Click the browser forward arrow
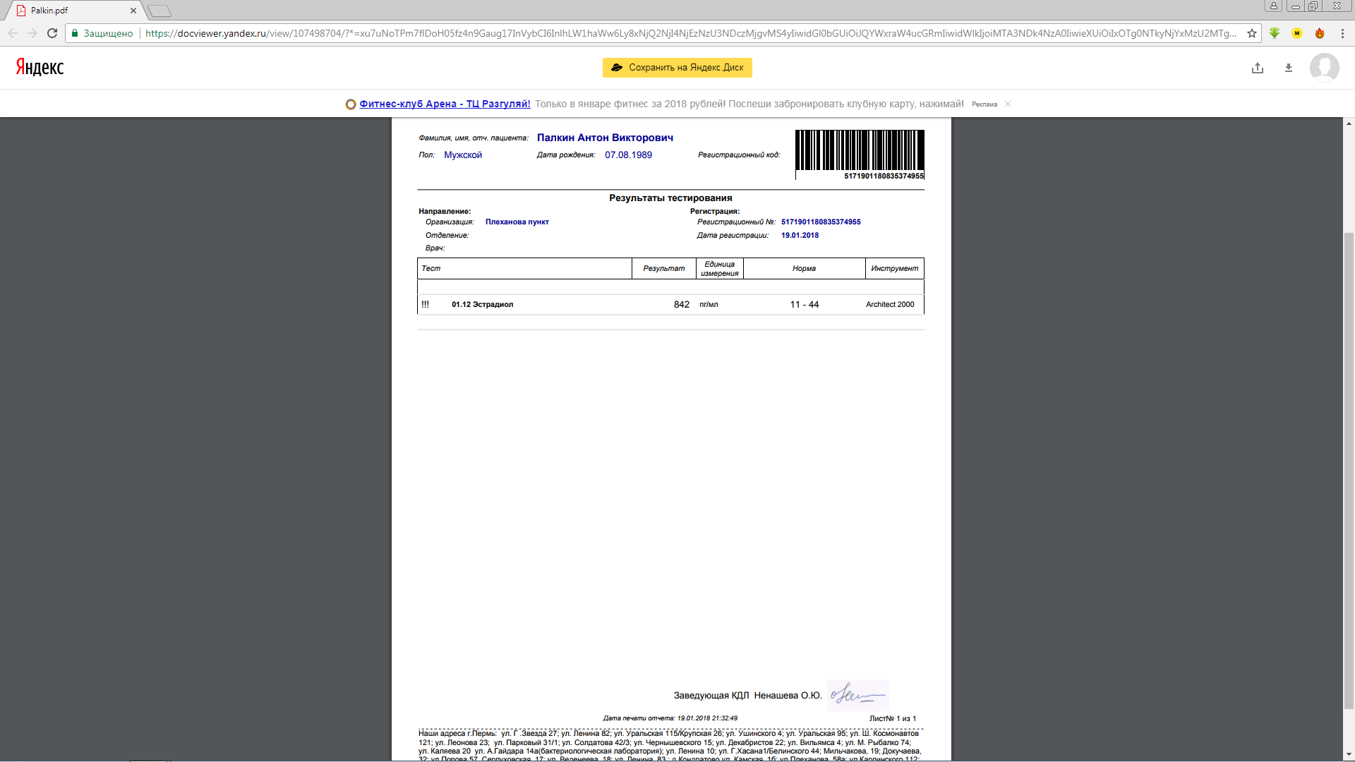Image resolution: width=1355 pixels, height=762 pixels. pos(32,33)
